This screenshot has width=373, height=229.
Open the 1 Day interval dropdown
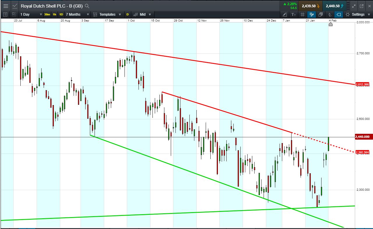[x=31, y=15]
